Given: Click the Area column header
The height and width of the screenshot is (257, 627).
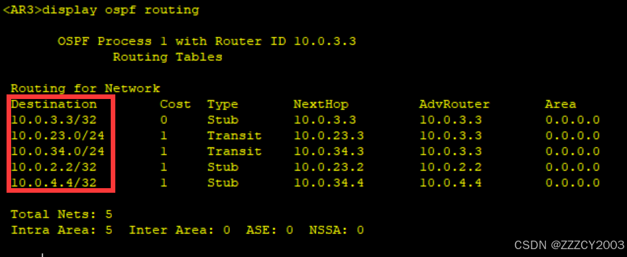Looking at the screenshot, I should point(560,104).
